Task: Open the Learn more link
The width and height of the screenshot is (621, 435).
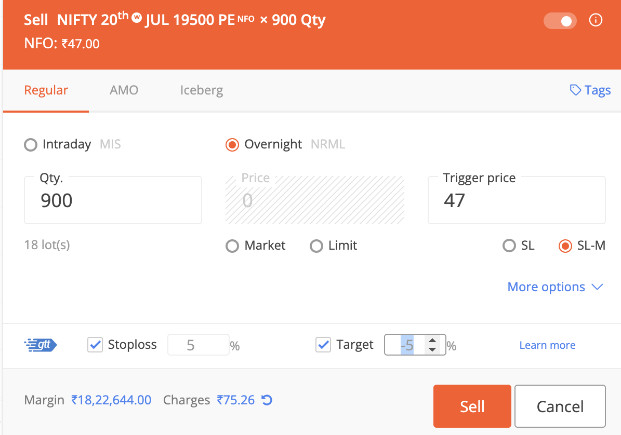Action: pyautogui.click(x=547, y=345)
